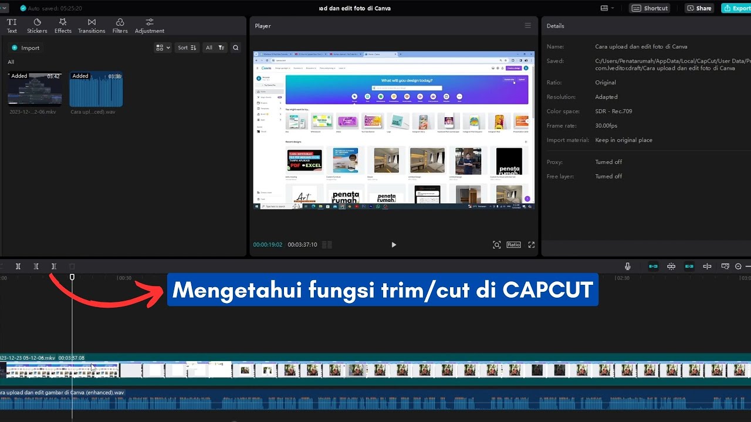Screen dimensions: 751x422
Task: Open the Sort options menu
Action: (187, 47)
